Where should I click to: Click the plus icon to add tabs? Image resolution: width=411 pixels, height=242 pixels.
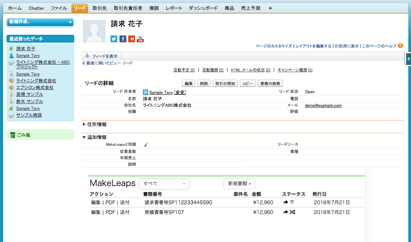point(270,8)
